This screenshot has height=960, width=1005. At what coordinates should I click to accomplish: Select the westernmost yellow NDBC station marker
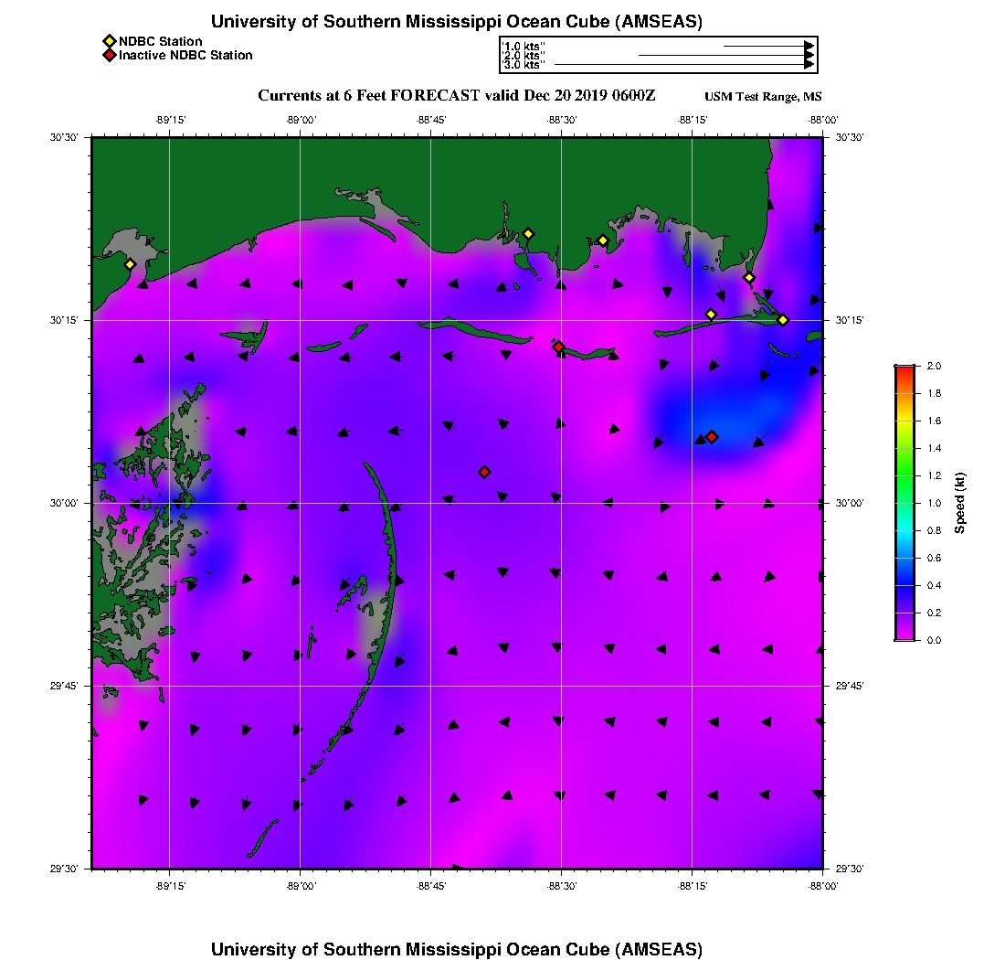(130, 264)
